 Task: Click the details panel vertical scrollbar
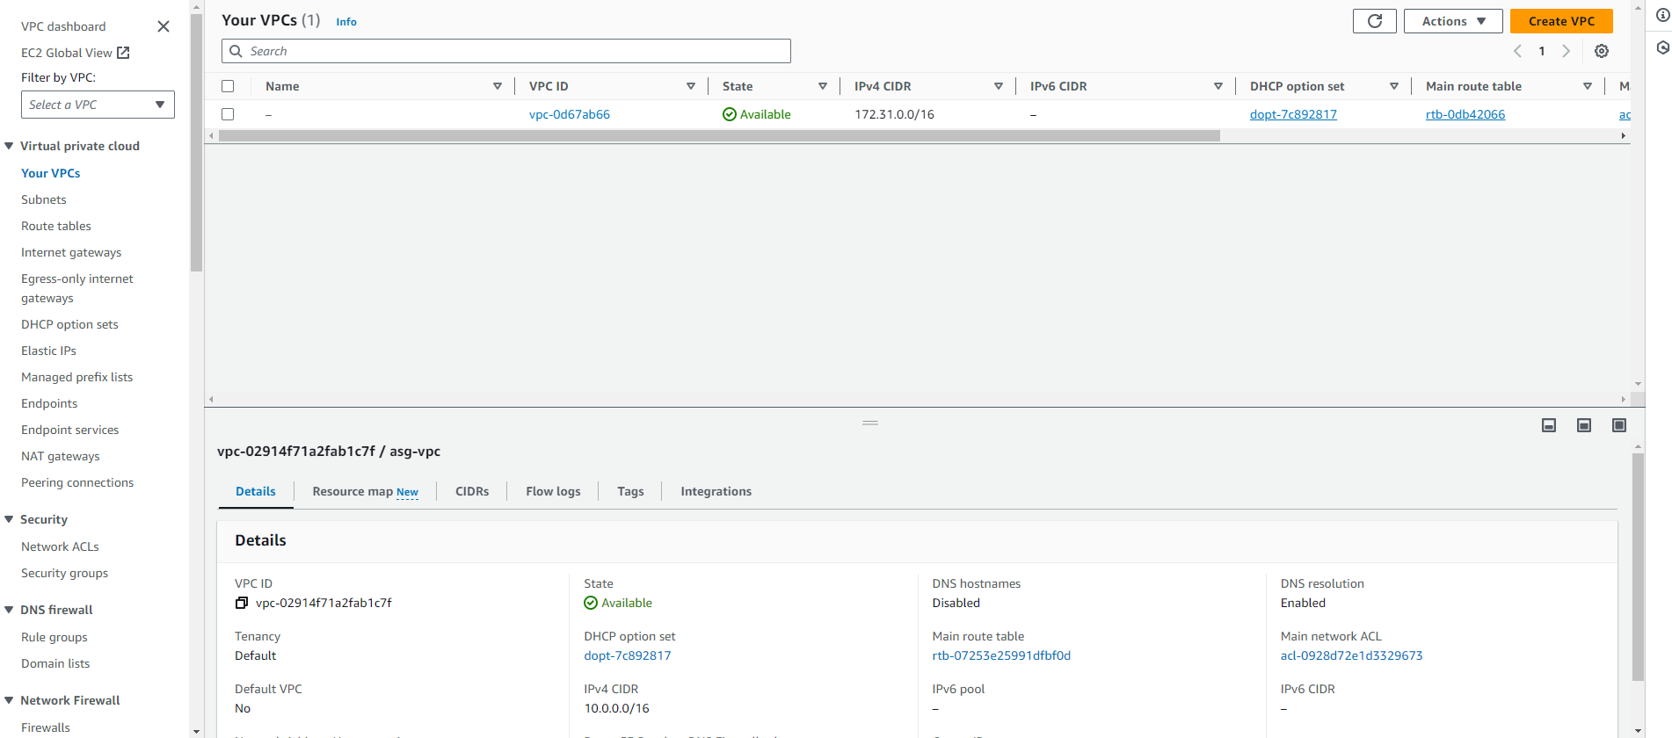click(1638, 567)
